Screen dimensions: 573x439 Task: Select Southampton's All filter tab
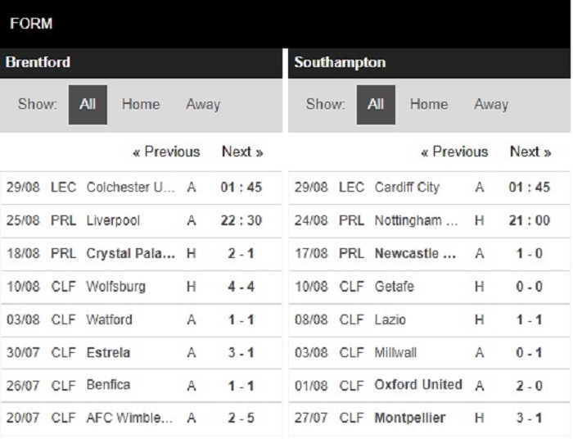376,104
